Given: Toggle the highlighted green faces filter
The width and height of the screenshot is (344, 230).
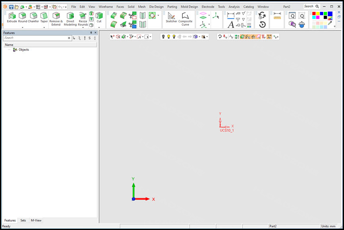Looking at the screenshot, I should (242, 37).
